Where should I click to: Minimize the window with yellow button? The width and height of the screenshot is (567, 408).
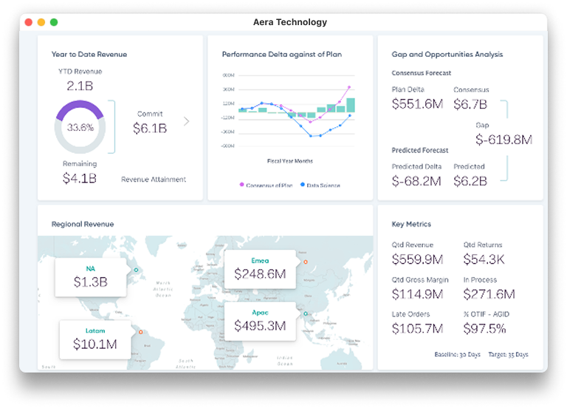pos(41,22)
